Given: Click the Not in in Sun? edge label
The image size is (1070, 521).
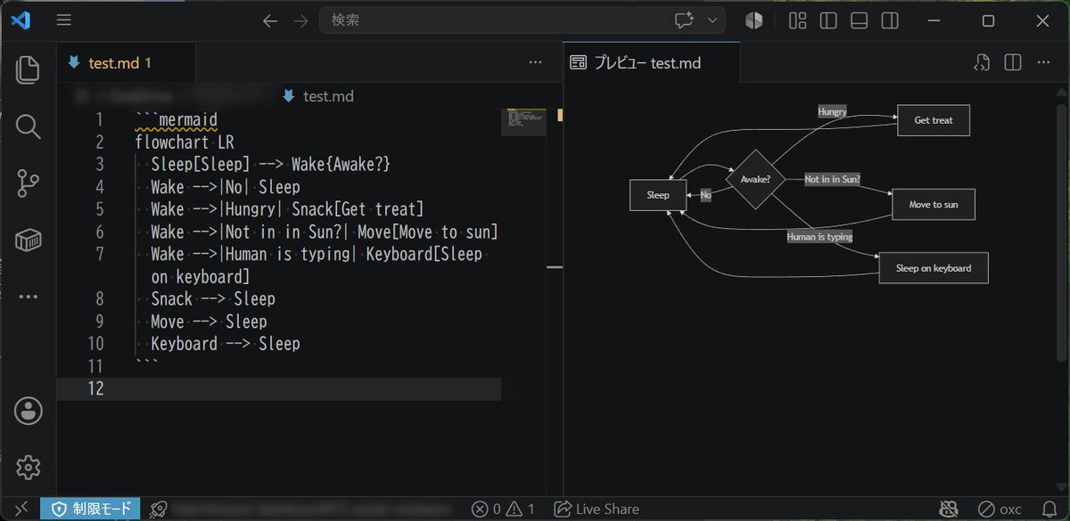Looking at the screenshot, I should tap(833, 179).
